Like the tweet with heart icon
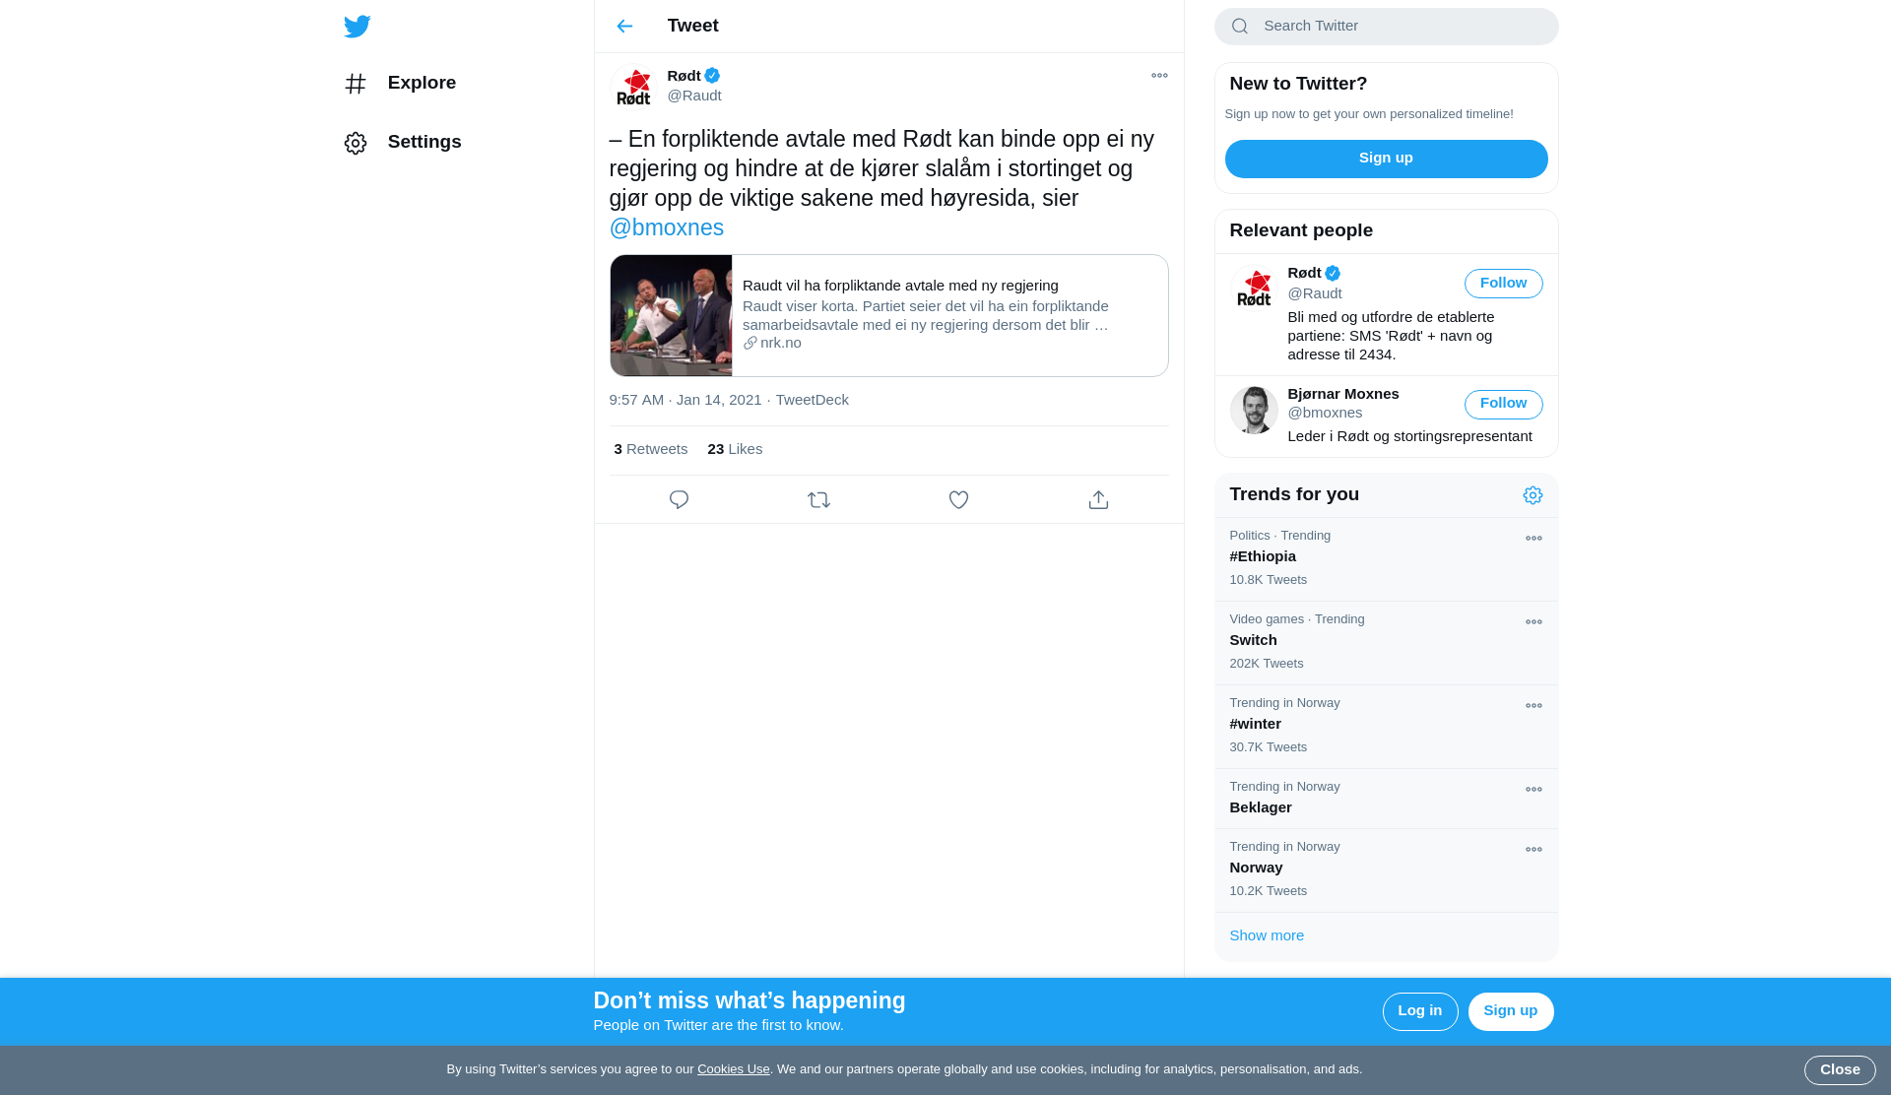Screen dimensions: 1891x1095 tap(958, 500)
